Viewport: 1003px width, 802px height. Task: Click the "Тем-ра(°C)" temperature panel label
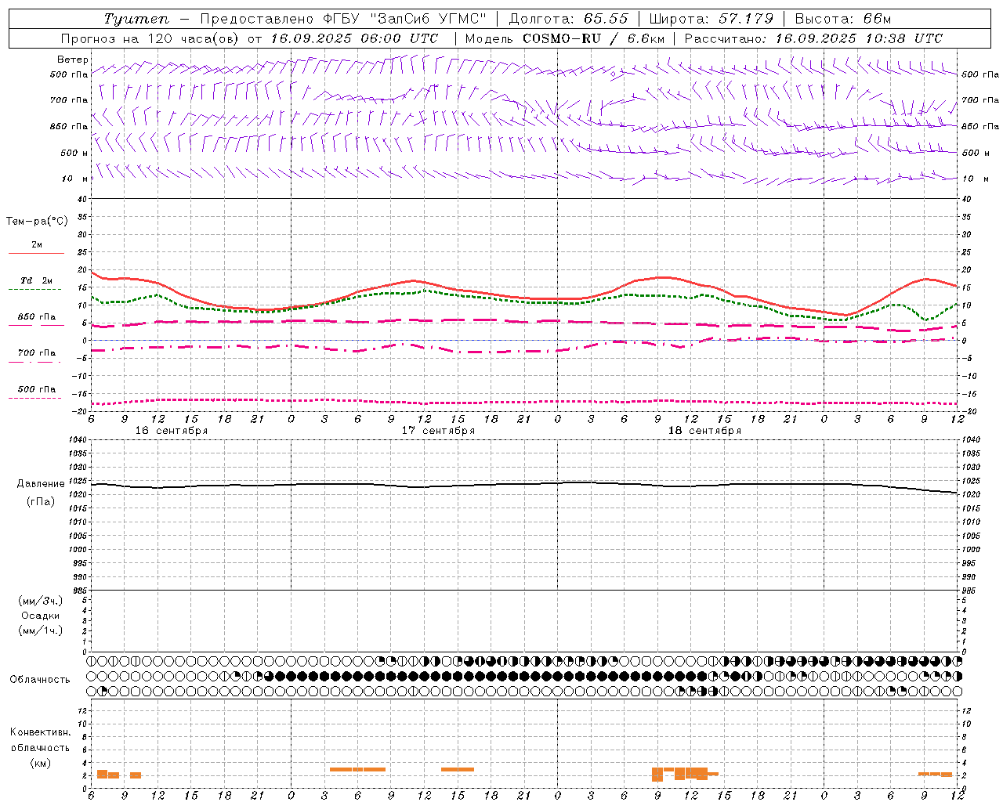pos(37,222)
